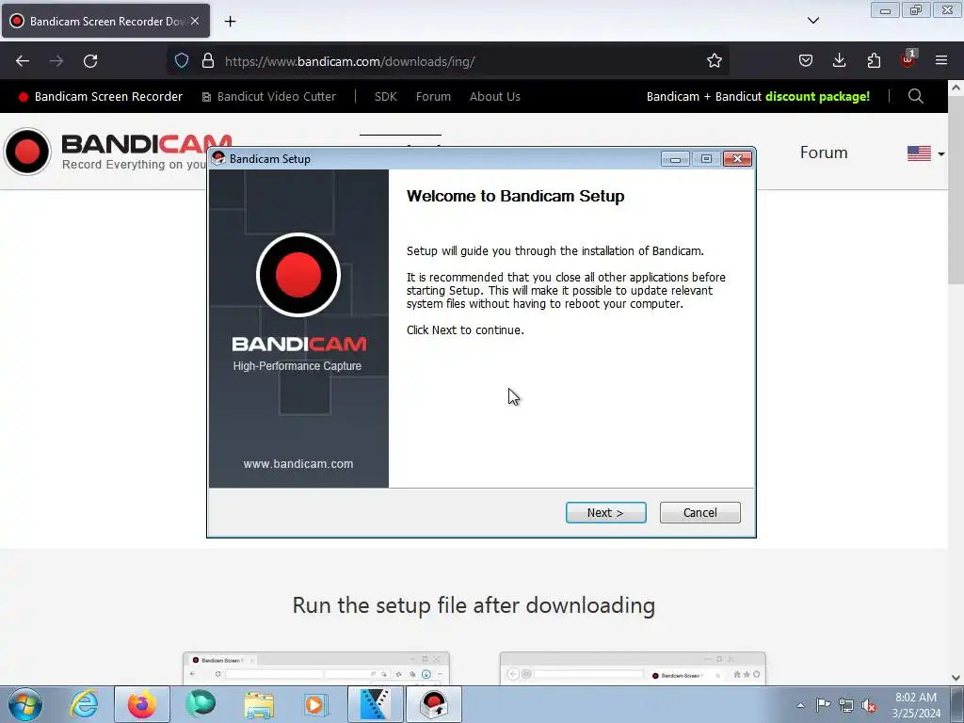Viewport: 964px width, 723px height.
Task: Open Firefox hamburger application menu
Action: click(941, 61)
